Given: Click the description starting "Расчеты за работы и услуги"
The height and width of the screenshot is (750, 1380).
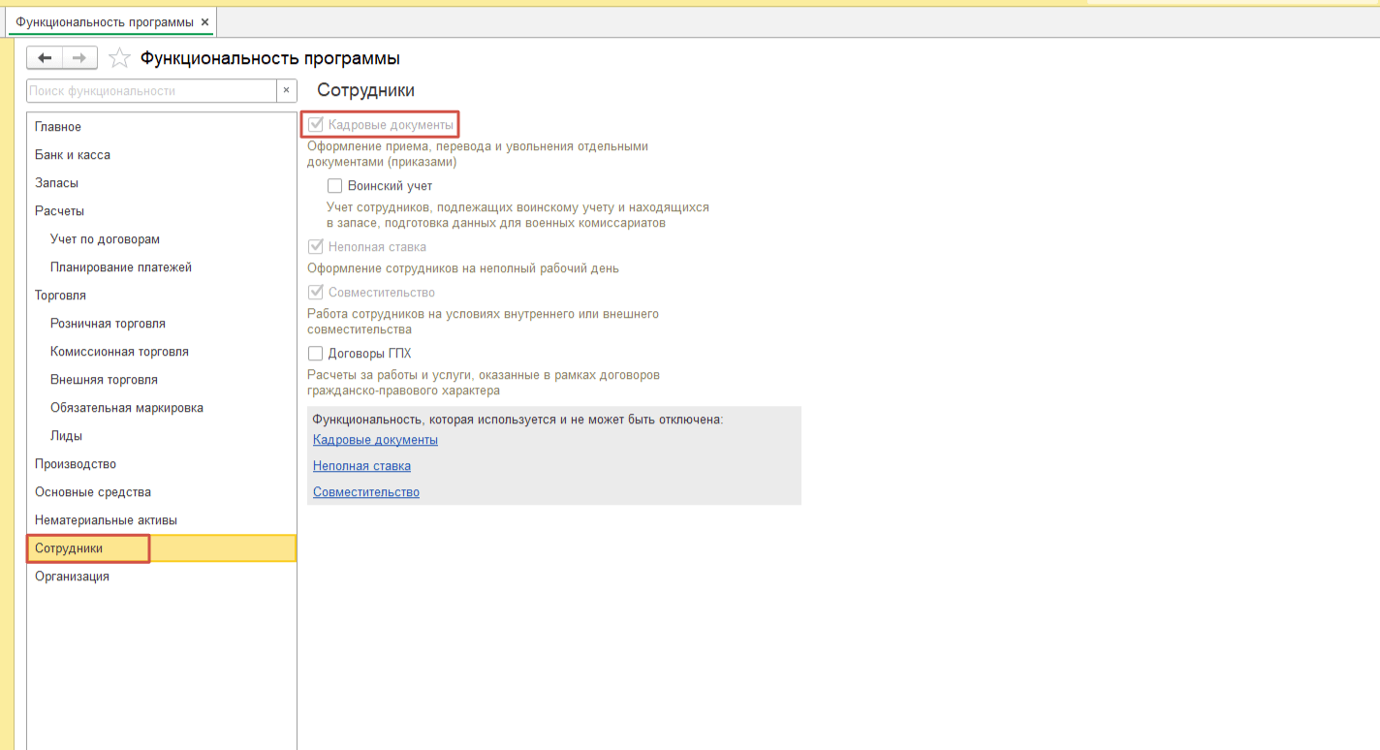Looking at the screenshot, I should pyautogui.click(x=484, y=383).
